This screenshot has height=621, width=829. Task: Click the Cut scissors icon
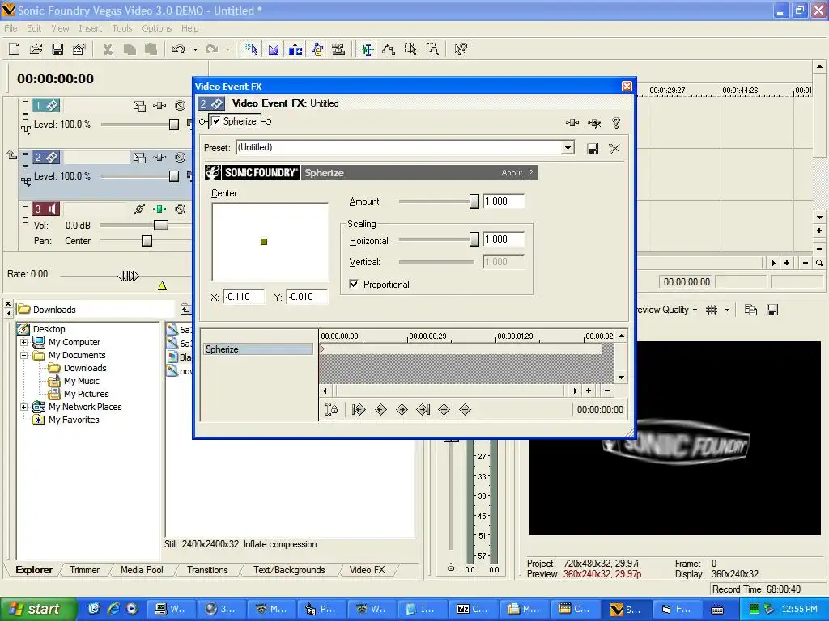coord(108,49)
